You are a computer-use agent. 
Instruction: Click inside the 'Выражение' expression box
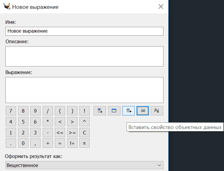tap(84, 90)
